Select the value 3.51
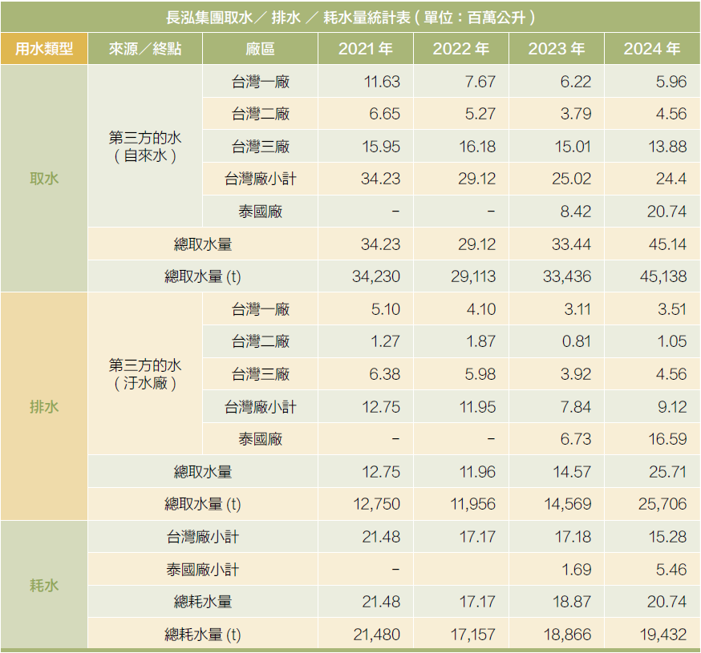The width and height of the screenshot is (701, 653). pos(672,309)
